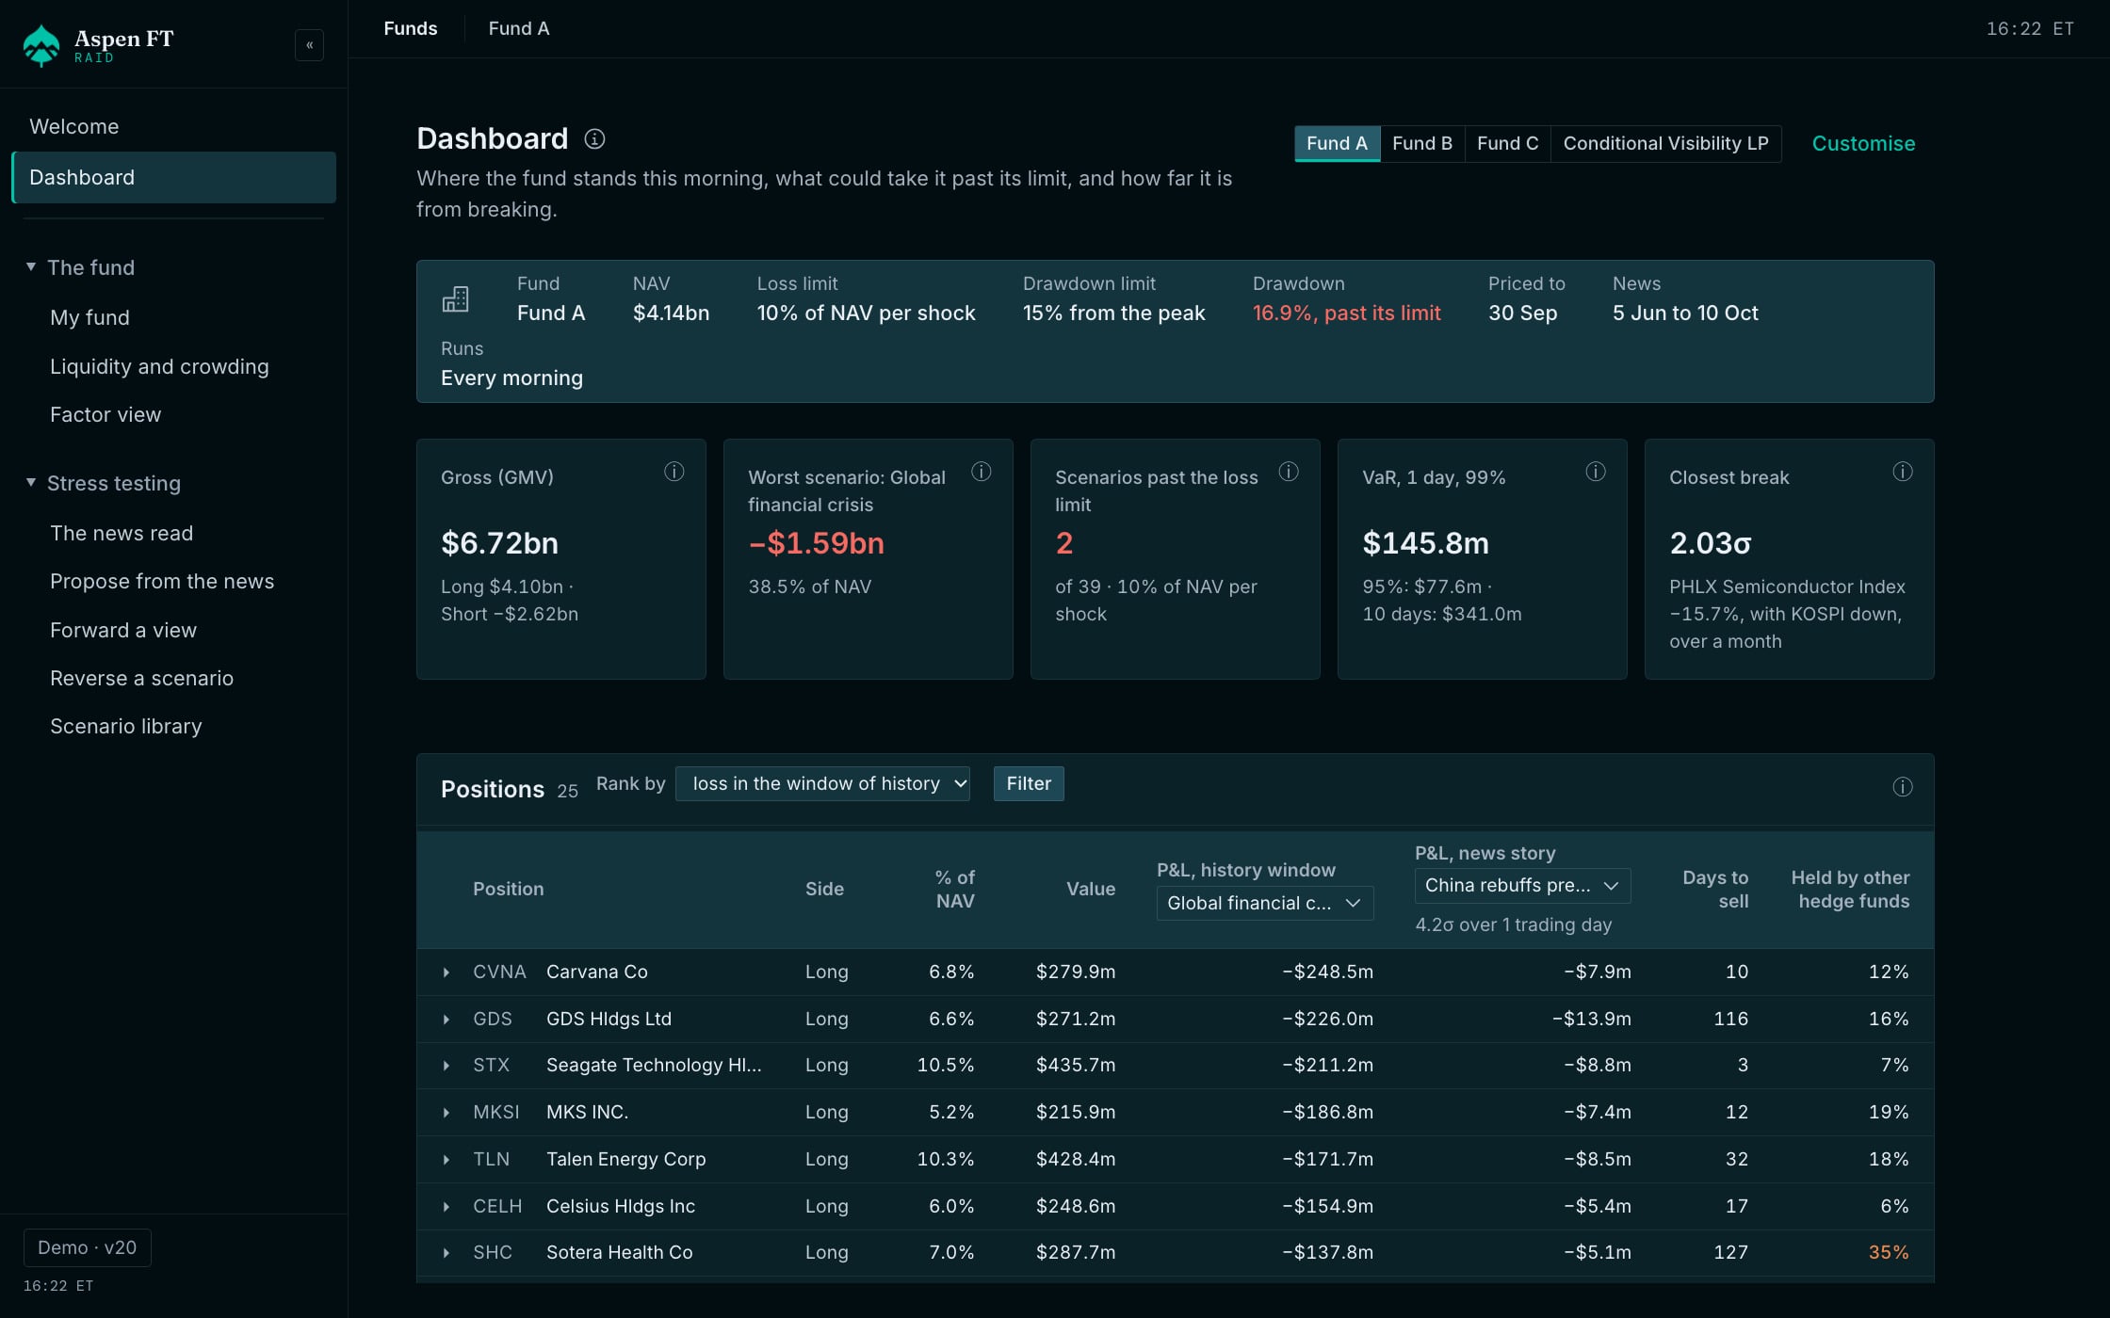Expand the MKSI MKS INC. row
Viewport: 2110px width, 1318px height.
tap(446, 1113)
